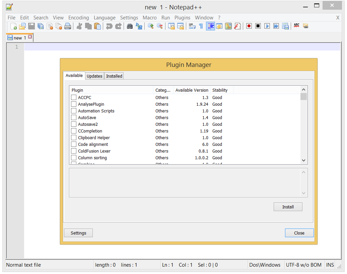Viewport: 347px width, 274px height.
Task: Click the Paste clipboard icon
Action: click(x=97, y=26)
